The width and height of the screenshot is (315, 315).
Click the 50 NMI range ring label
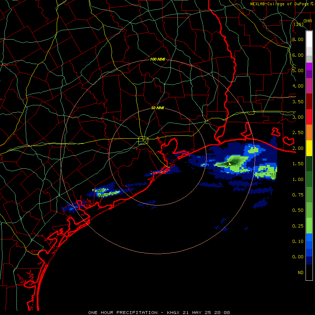point(157,108)
